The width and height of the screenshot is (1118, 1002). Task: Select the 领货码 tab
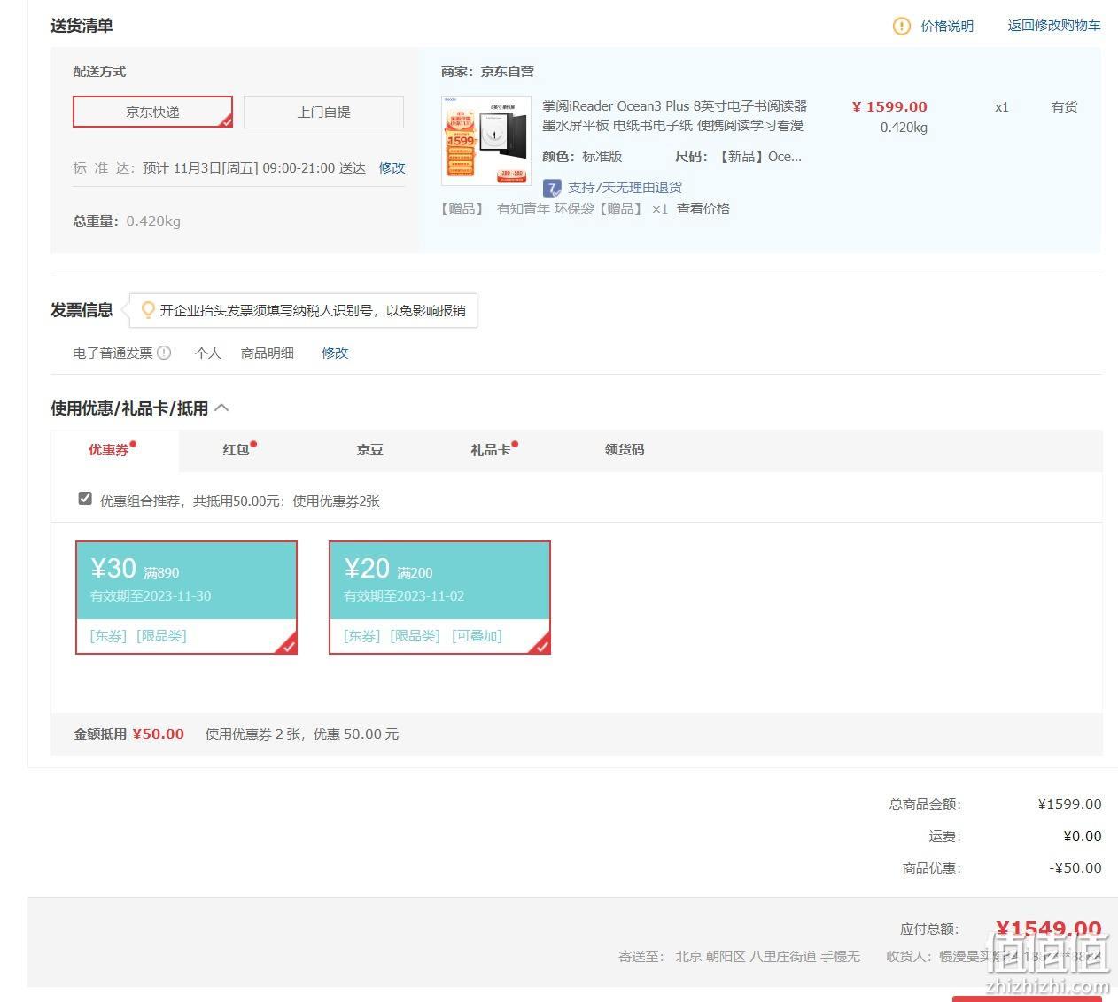pos(625,450)
